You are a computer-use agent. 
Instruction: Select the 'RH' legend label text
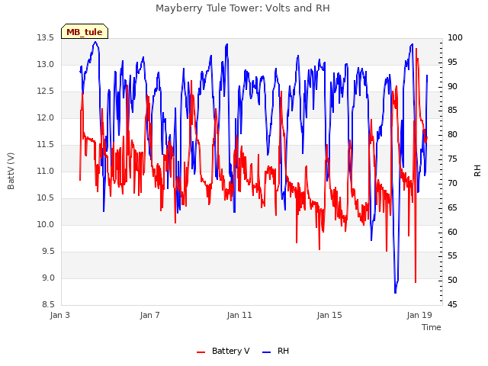283,351
